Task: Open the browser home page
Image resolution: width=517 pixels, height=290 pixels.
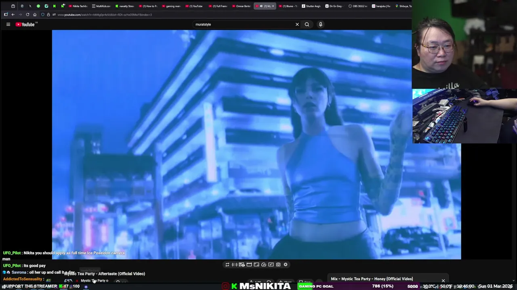Action: pyautogui.click(x=35, y=14)
